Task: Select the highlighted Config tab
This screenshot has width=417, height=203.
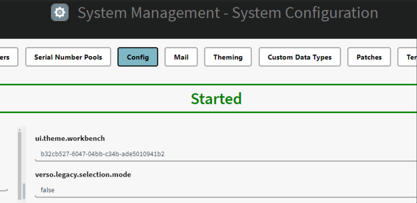Action: point(138,57)
